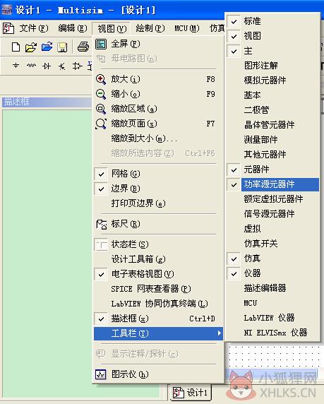Enable the 图形注解 toolbar
The width and height of the screenshot is (324, 404).
pyautogui.click(x=272, y=66)
